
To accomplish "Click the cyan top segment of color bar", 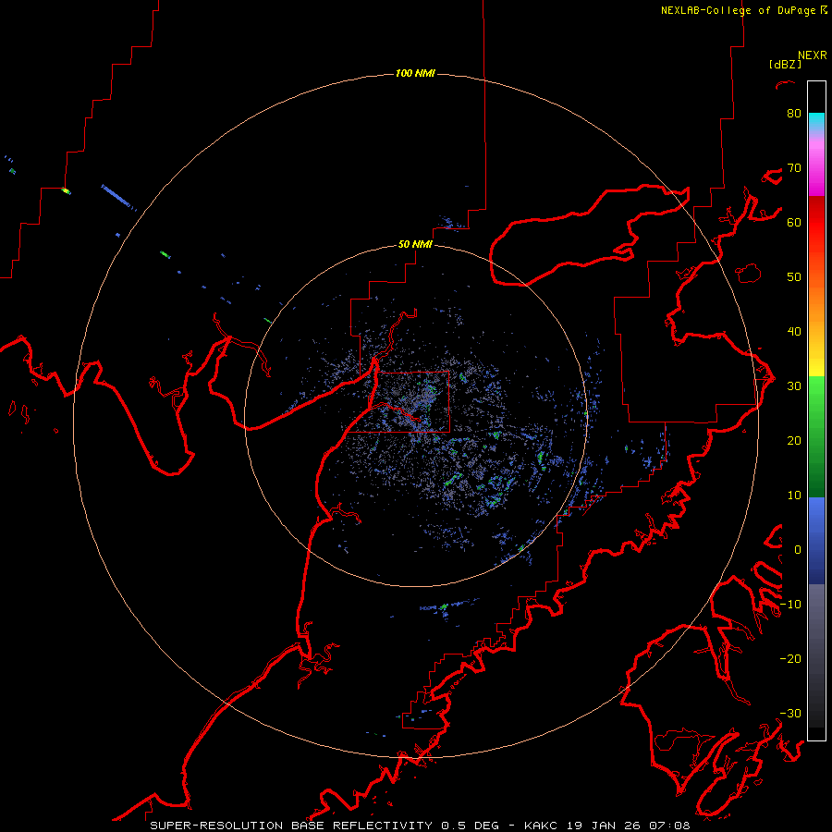I will pyautogui.click(x=816, y=122).
